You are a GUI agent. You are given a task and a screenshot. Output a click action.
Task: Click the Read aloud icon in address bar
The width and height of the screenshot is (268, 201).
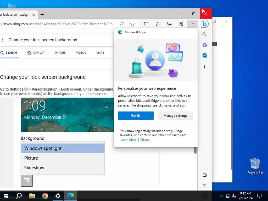pyautogui.click(x=122, y=24)
